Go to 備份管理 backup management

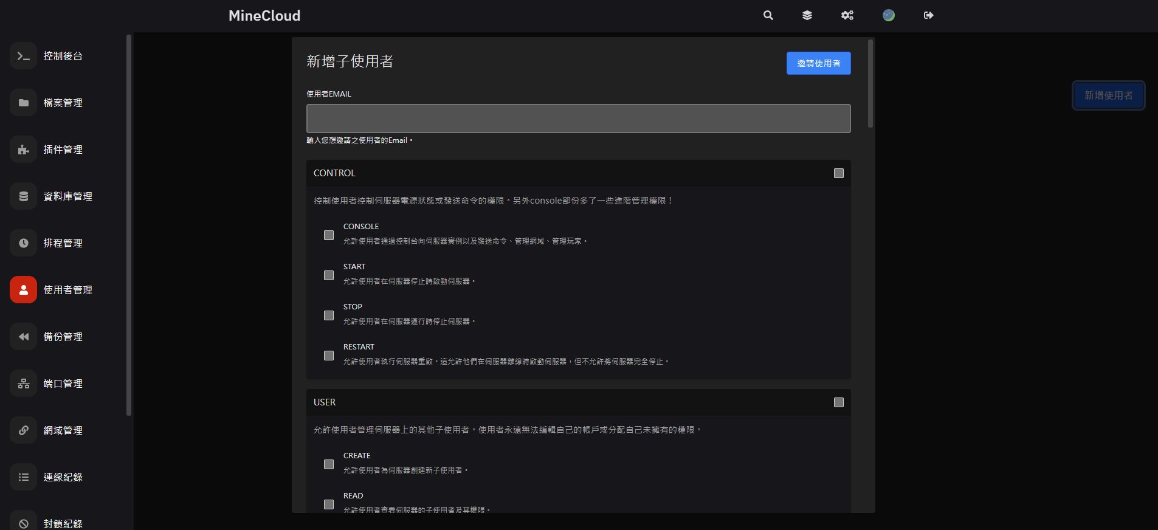coord(63,337)
